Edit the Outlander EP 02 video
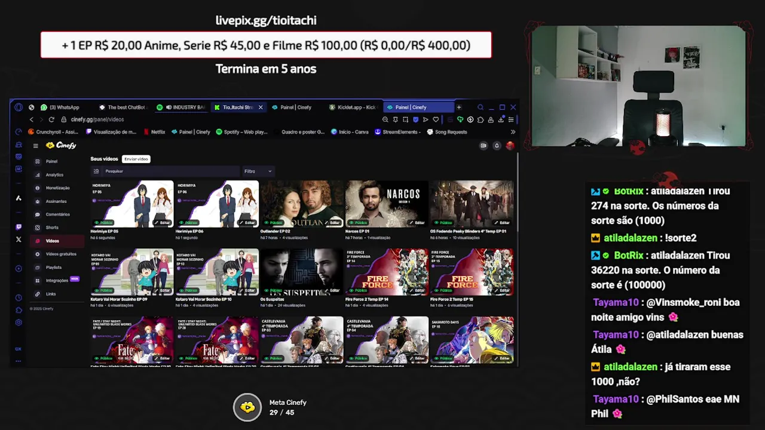 (332, 223)
